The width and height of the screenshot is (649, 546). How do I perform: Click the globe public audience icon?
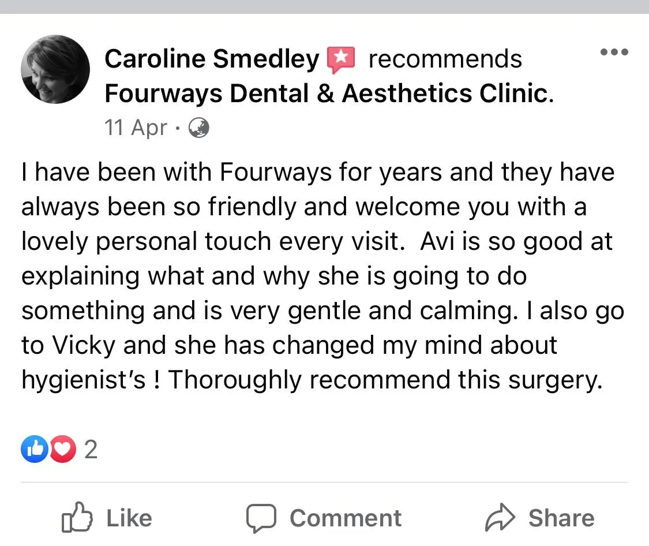199,128
